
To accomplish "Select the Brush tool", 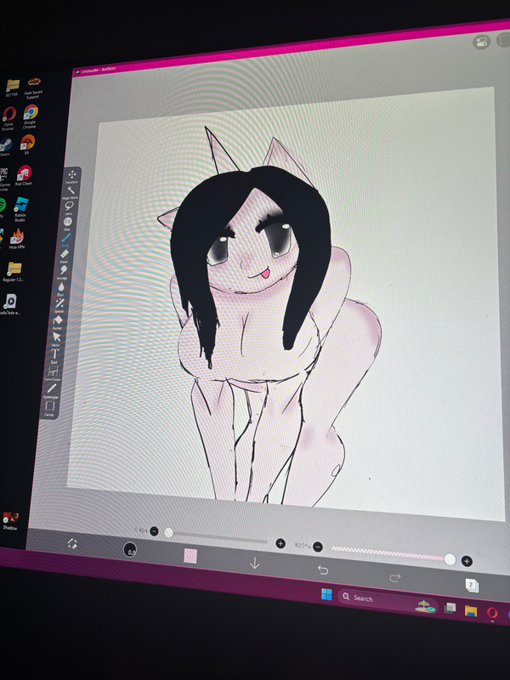I will [66, 238].
